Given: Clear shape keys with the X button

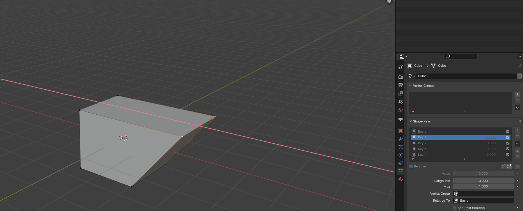Looking at the screenshot, I should (517, 166).
